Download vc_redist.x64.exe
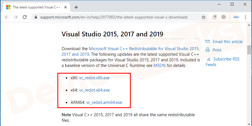 pyautogui.click(x=94, y=90)
